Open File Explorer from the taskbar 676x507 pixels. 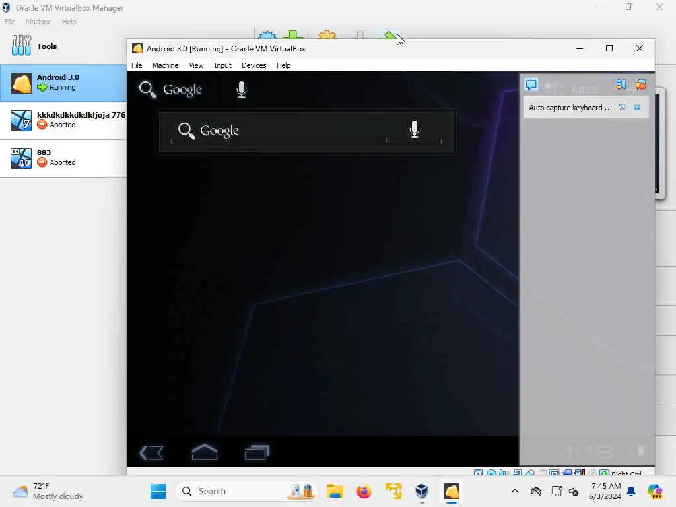[335, 491]
